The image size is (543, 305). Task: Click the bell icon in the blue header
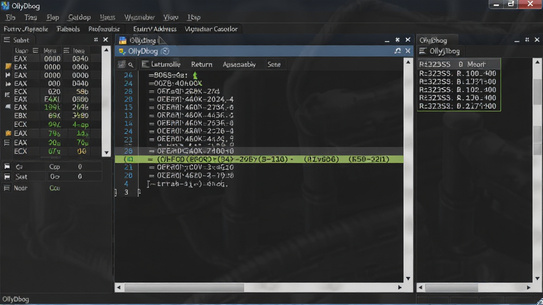(398, 51)
